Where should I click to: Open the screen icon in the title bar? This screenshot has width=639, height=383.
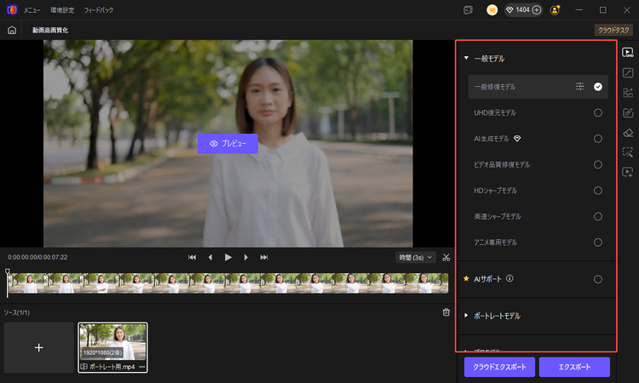469,10
